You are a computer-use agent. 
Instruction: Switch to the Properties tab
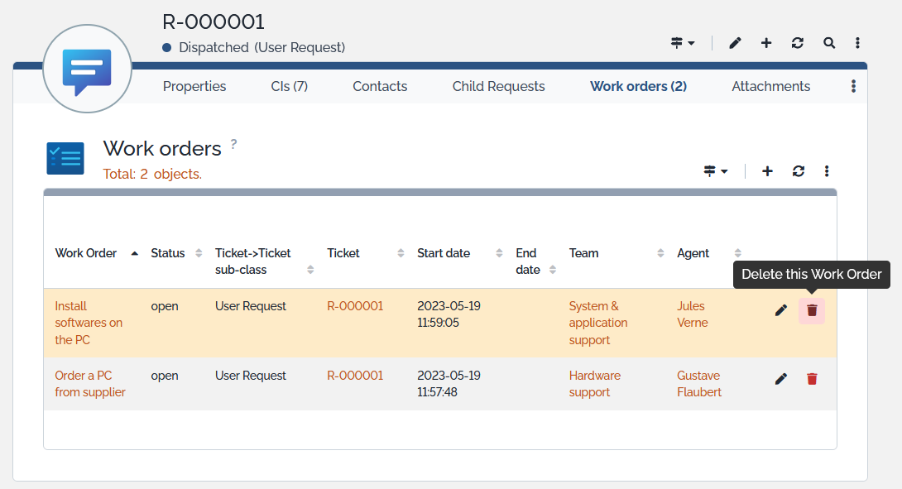(194, 86)
